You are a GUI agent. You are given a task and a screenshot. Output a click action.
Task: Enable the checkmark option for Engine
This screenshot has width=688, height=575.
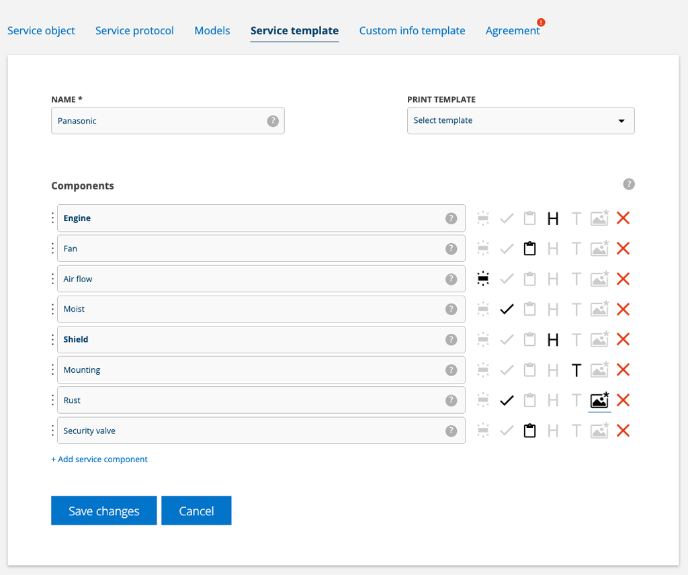507,218
